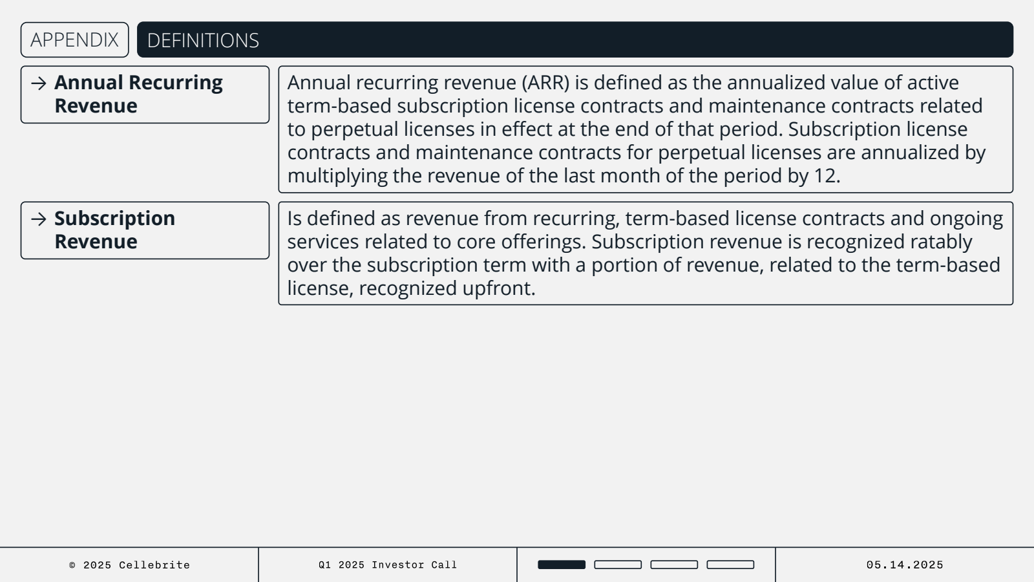Click the arrow icon beside Subscription Revenue
Viewport: 1034px width, 582px height.
[x=39, y=219]
